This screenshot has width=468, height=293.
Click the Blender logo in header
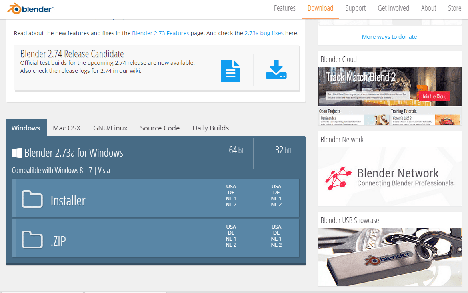[30, 9]
